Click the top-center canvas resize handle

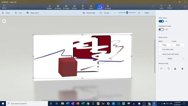[x=82, y=35]
